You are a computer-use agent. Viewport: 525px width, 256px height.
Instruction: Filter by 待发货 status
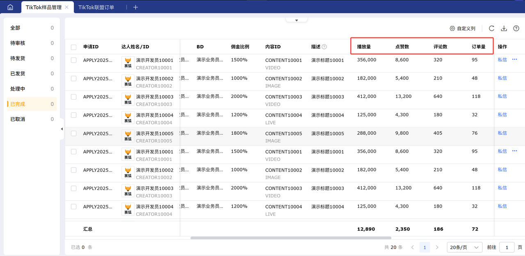pyautogui.click(x=32, y=58)
